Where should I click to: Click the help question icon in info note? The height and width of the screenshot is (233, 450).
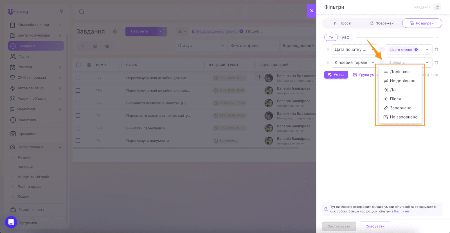[x=326, y=209]
